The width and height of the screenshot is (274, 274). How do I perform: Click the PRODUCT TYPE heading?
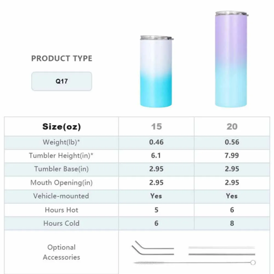point(62,58)
